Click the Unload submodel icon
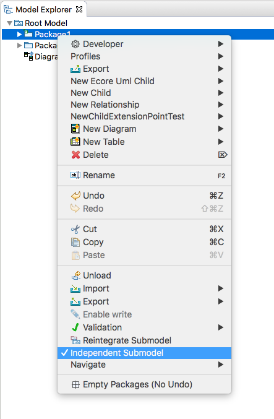Screen dimensions: 274x419 [x=76, y=275]
